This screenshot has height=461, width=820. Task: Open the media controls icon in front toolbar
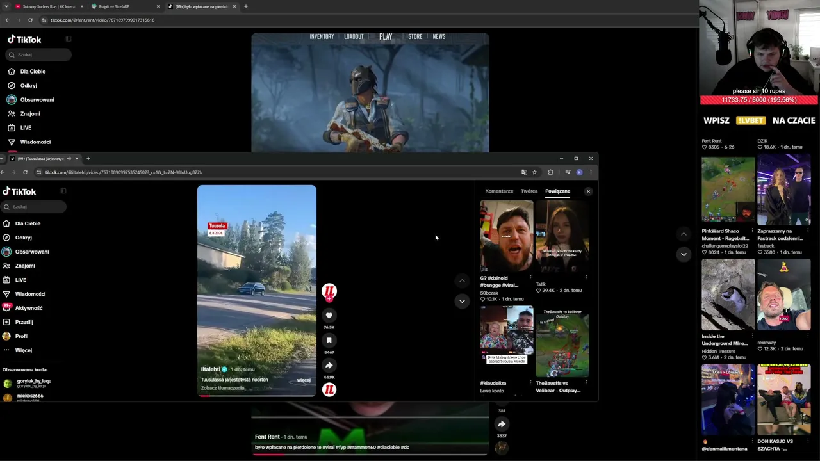pyautogui.click(x=568, y=172)
